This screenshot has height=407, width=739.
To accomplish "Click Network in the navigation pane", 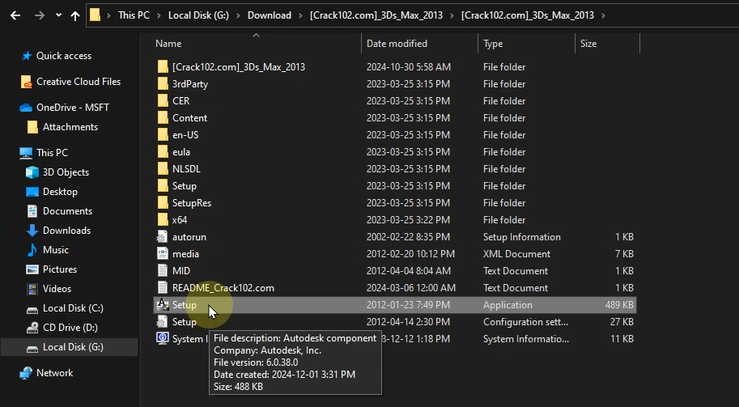I will click(x=54, y=373).
